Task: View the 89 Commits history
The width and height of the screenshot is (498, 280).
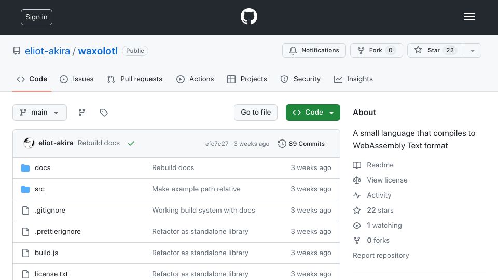Action: click(x=301, y=144)
